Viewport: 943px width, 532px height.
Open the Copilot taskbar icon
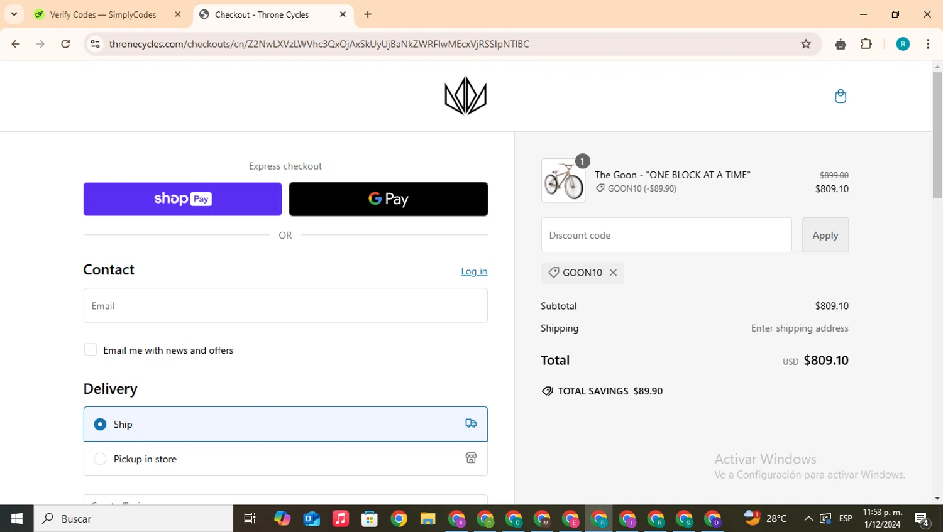click(282, 518)
